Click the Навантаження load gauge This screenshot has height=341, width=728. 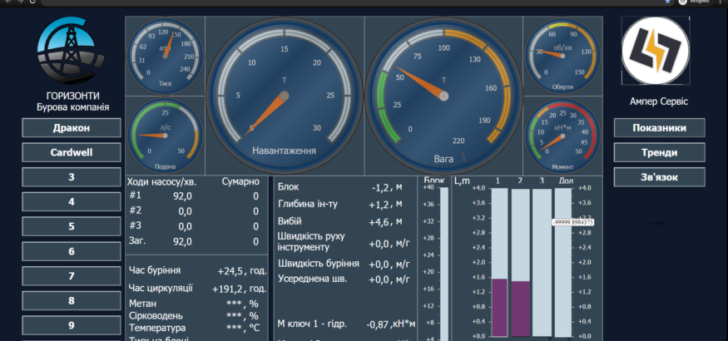(x=285, y=96)
